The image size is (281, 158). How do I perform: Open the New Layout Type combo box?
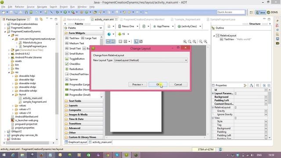point(151,61)
